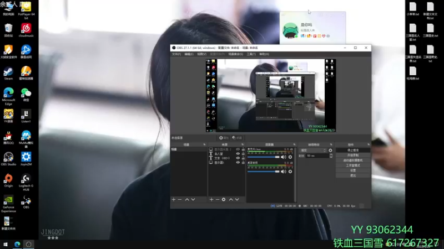Toggle lock on 显示器1 source
The width and height of the screenshot is (444, 249).
click(x=243, y=163)
